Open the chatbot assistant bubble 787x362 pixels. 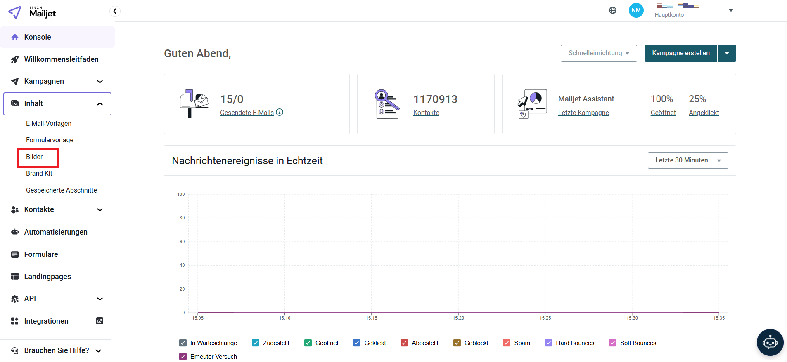point(770,342)
